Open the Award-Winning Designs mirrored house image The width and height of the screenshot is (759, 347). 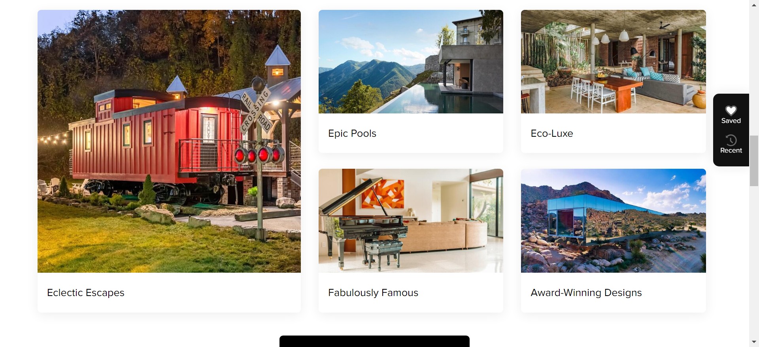(613, 221)
